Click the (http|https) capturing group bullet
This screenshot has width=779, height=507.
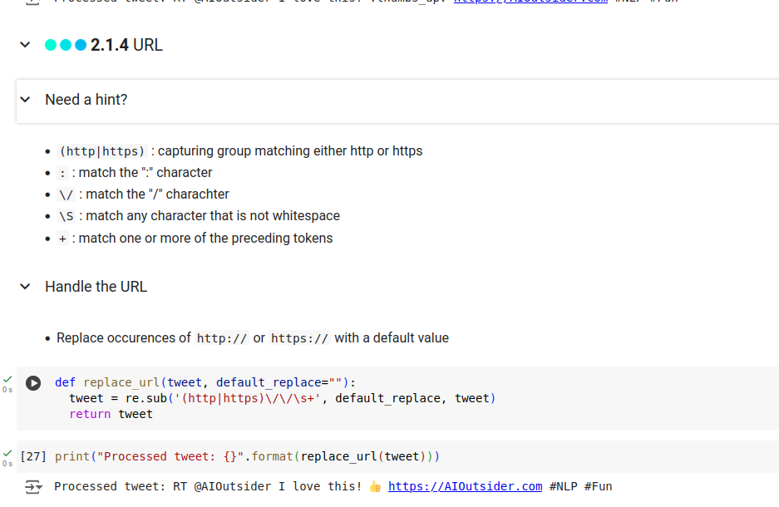pos(241,151)
